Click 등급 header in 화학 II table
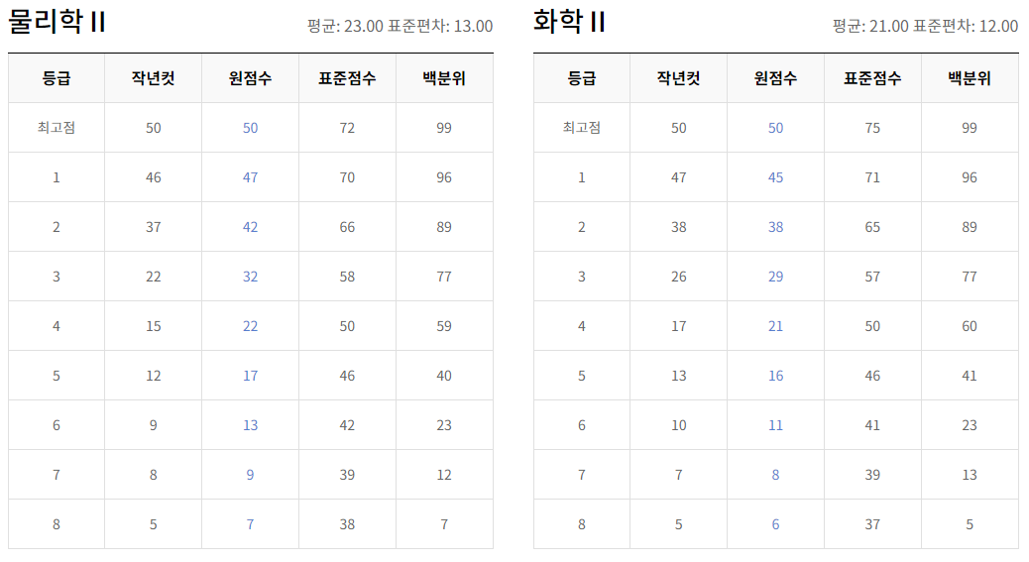The image size is (1029, 562). pyautogui.click(x=582, y=78)
